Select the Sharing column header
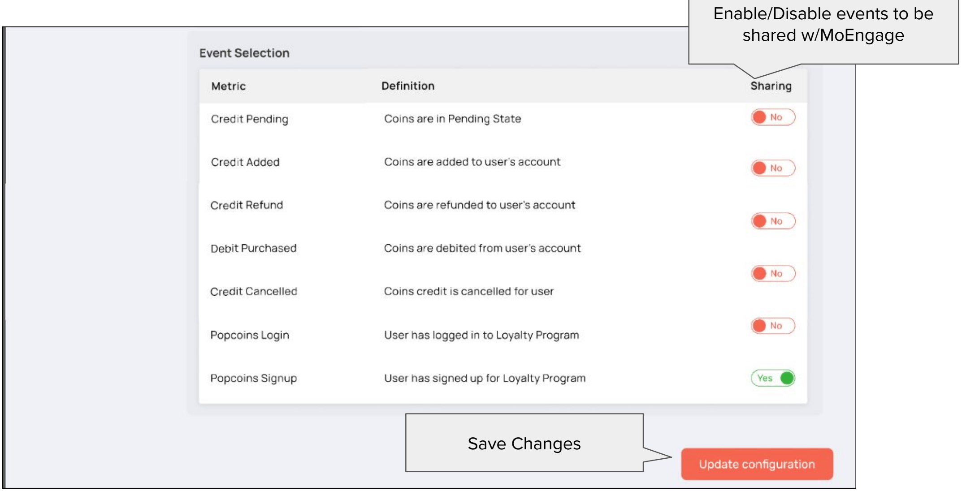This screenshot has height=491, width=962. pyautogui.click(x=771, y=86)
